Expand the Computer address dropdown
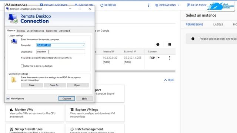This screenshot has width=237, height=133. [83, 45]
